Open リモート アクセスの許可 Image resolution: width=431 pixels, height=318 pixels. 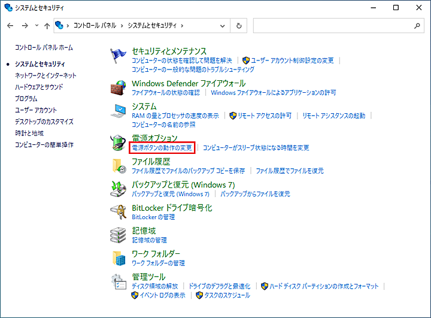pyautogui.click(x=265, y=116)
